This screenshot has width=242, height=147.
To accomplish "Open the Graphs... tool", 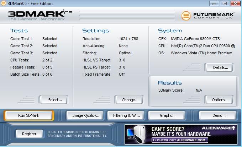I will pyautogui.click(x=167, y=115).
